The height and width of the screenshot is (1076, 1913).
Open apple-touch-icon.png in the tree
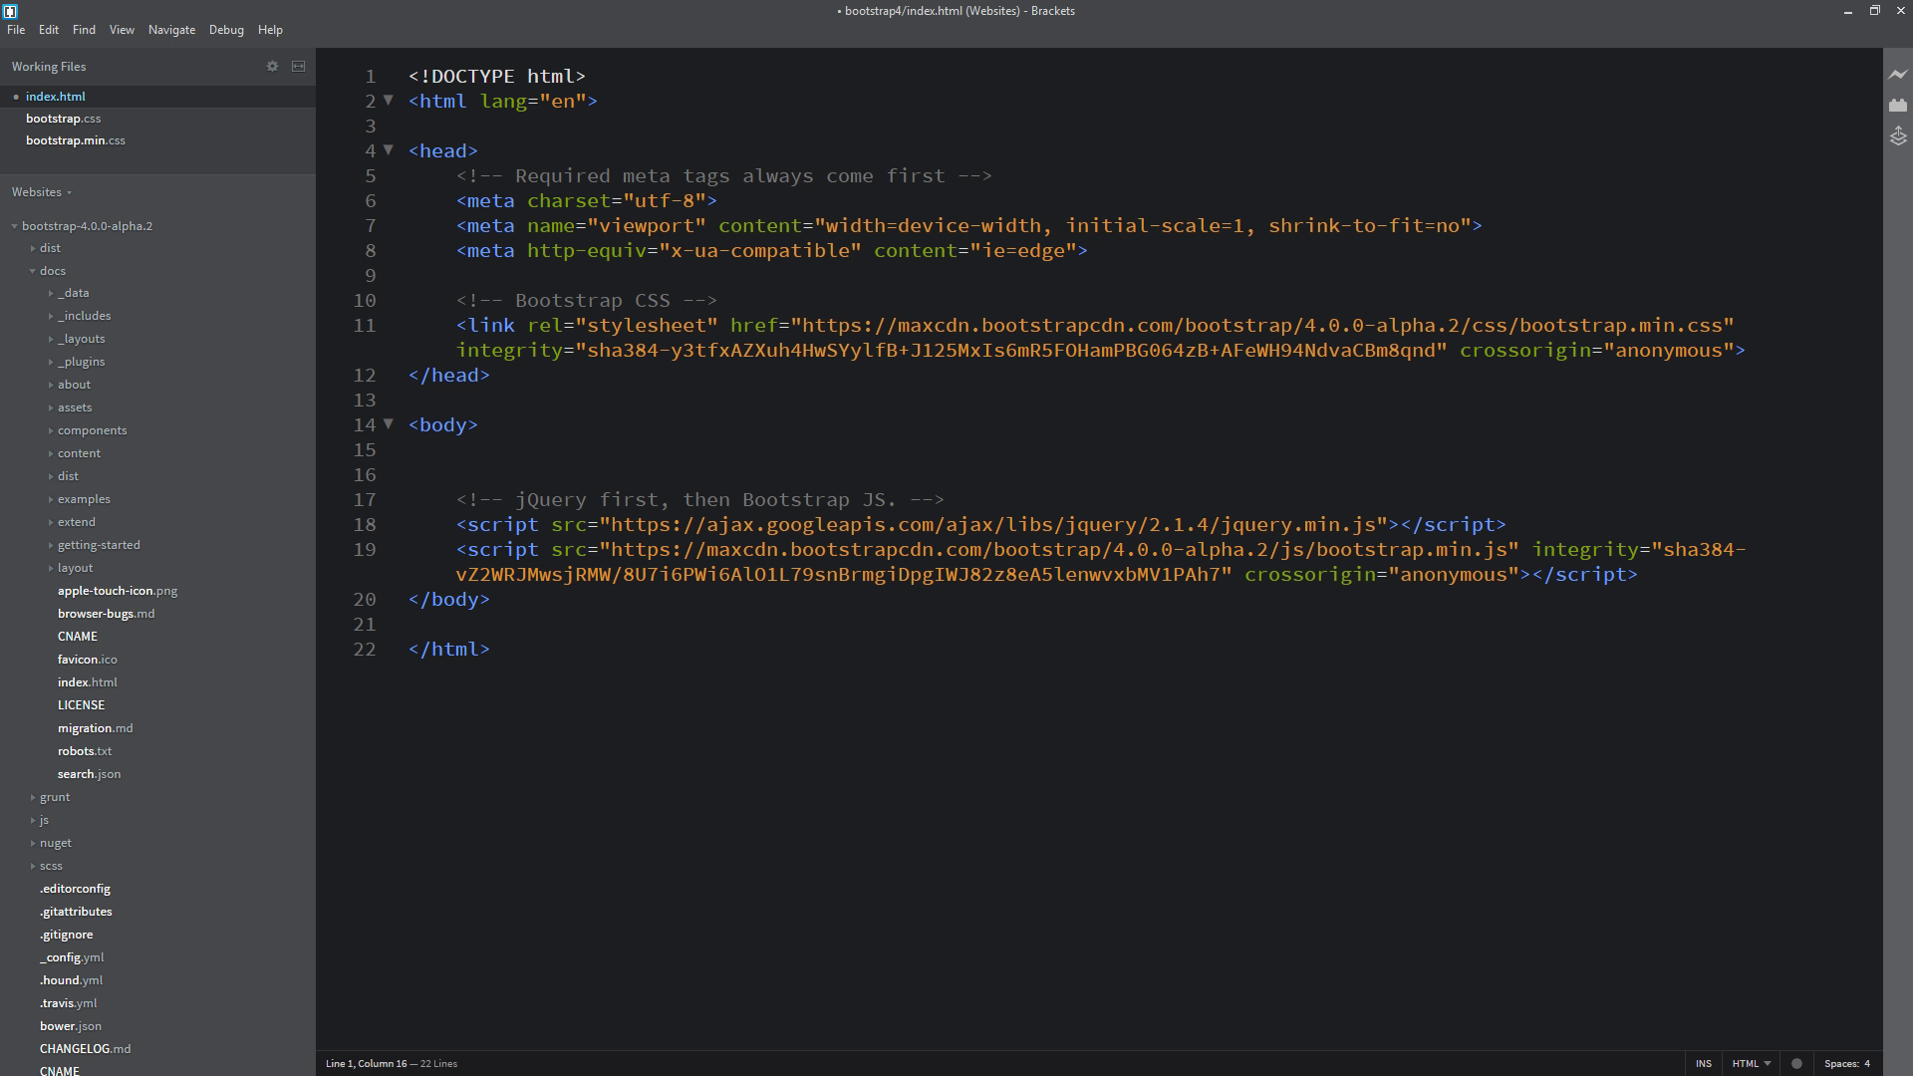coord(118,591)
